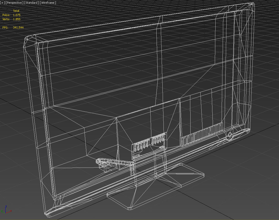
Task: Click the frame rate value '341,544'
Action: coord(18,28)
